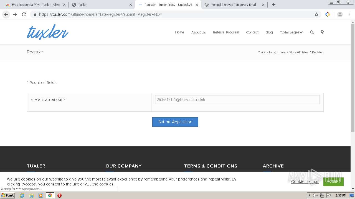The width and height of the screenshot is (355, 199).
Task: Open Cookie settings
Action: click(305, 182)
